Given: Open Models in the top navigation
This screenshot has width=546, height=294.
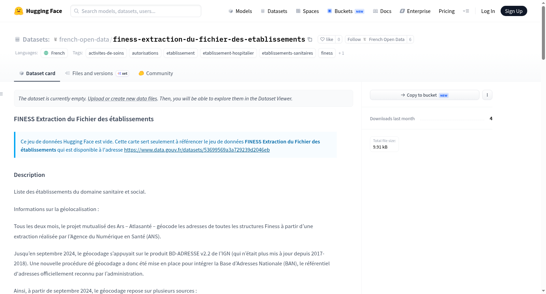Looking at the screenshot, I should 240,11.
